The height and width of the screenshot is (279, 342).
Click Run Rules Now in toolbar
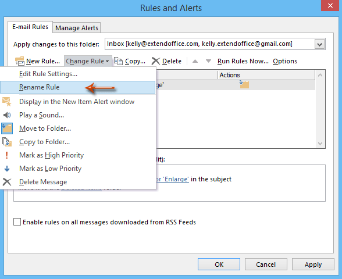coord(243,61)
